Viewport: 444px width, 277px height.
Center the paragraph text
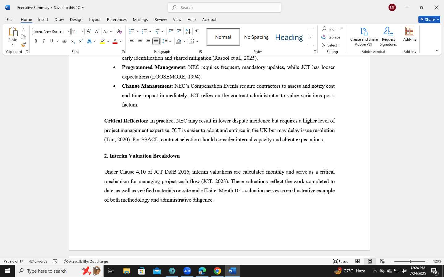[x=140, y=41]
